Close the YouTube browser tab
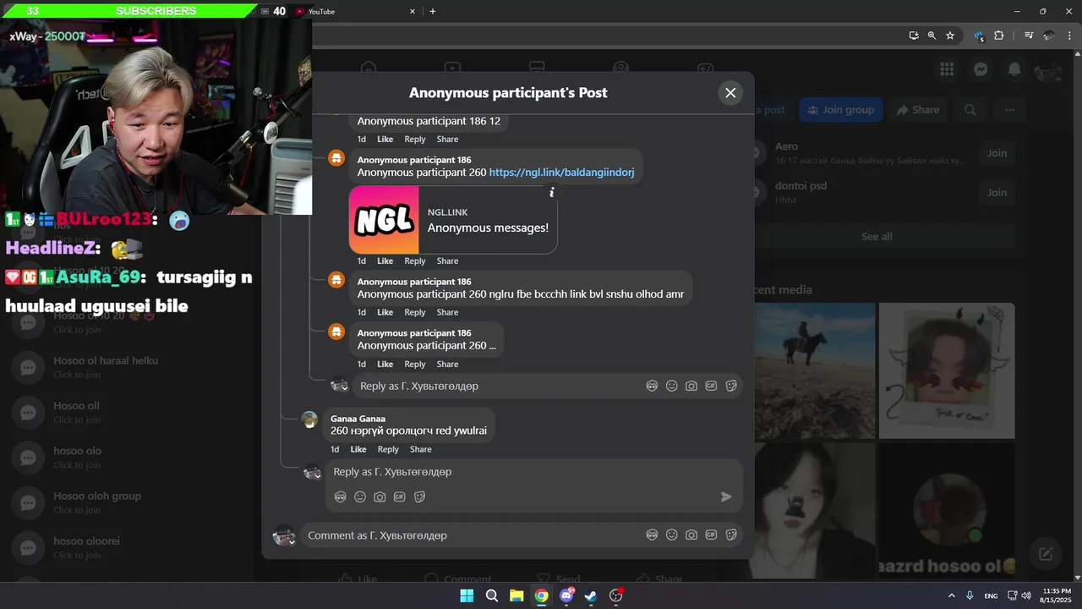This screenshot has width=1082, height=609. tap(413, 12)
